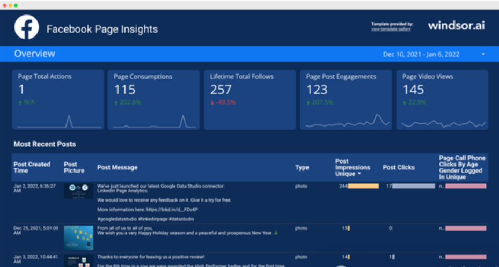This screenshot has height=267, width=499.
Task: Click the Page Total Actions scorecard label
Action: tap(45, 77)
